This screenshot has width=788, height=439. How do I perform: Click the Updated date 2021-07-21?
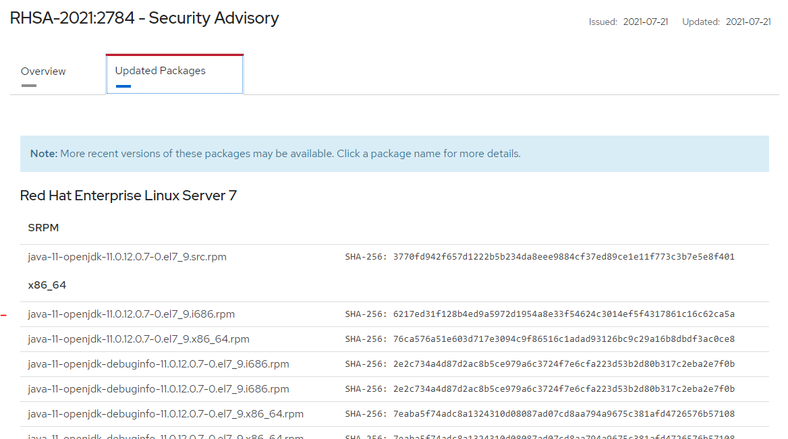point(748,22)
